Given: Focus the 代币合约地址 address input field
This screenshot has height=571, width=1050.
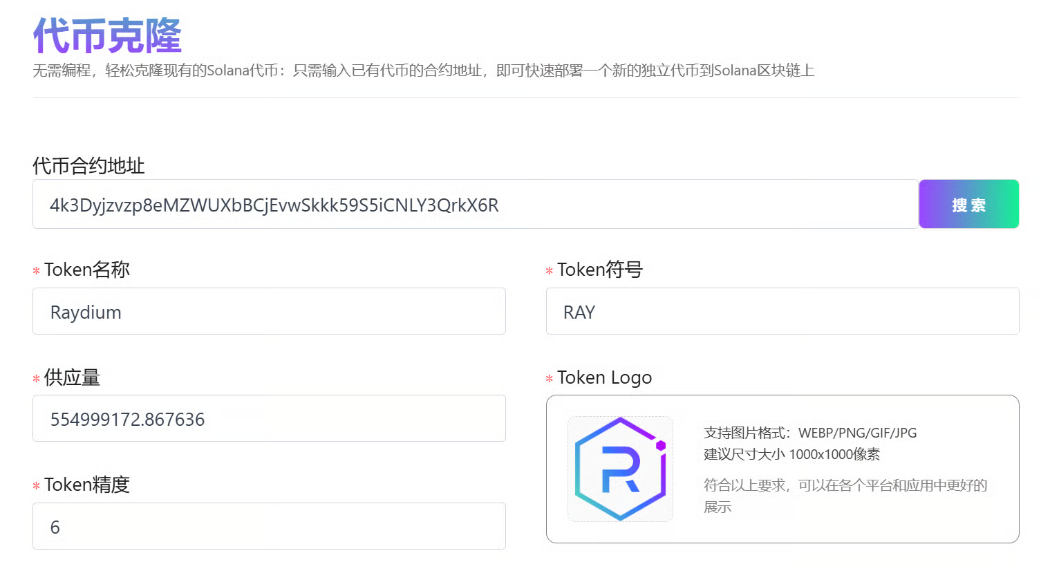Looking at the screenshot, I should (x=475, y=205).
